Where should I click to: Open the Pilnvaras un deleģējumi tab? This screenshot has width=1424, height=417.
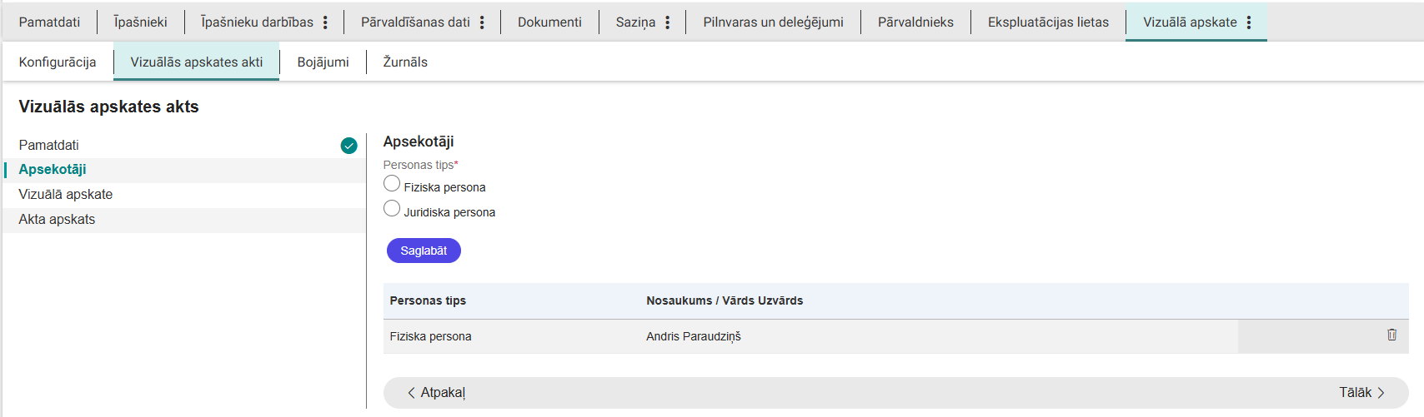(x=773, y=22)
